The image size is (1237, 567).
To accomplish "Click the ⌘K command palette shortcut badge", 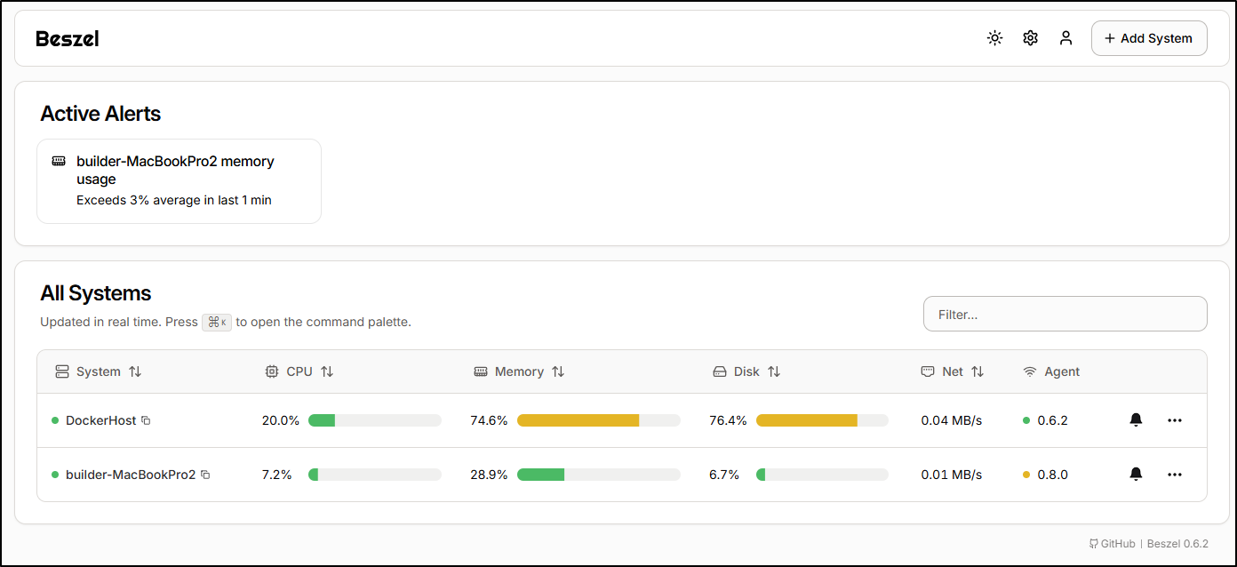I will [217, 322].
